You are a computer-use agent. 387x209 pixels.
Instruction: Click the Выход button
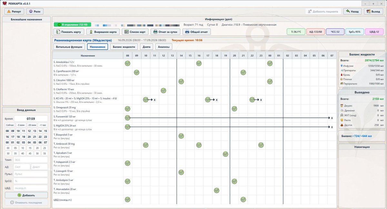(x=373, y=11)
